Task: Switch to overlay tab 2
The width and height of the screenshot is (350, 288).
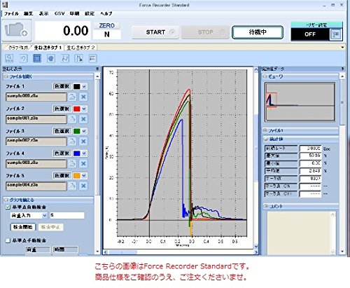Action: pos(80,48)
